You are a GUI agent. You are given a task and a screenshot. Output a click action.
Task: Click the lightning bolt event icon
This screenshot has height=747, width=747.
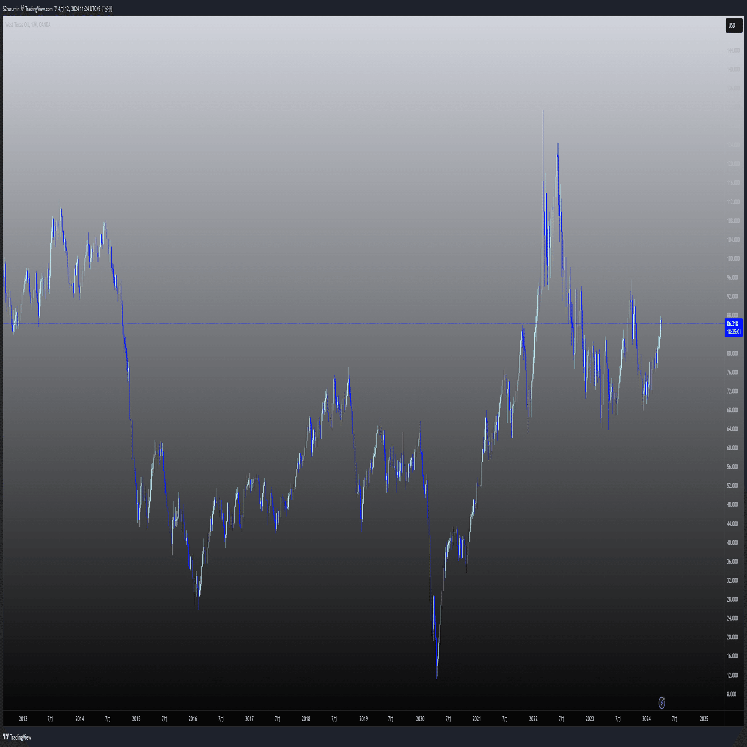point(661,703)
